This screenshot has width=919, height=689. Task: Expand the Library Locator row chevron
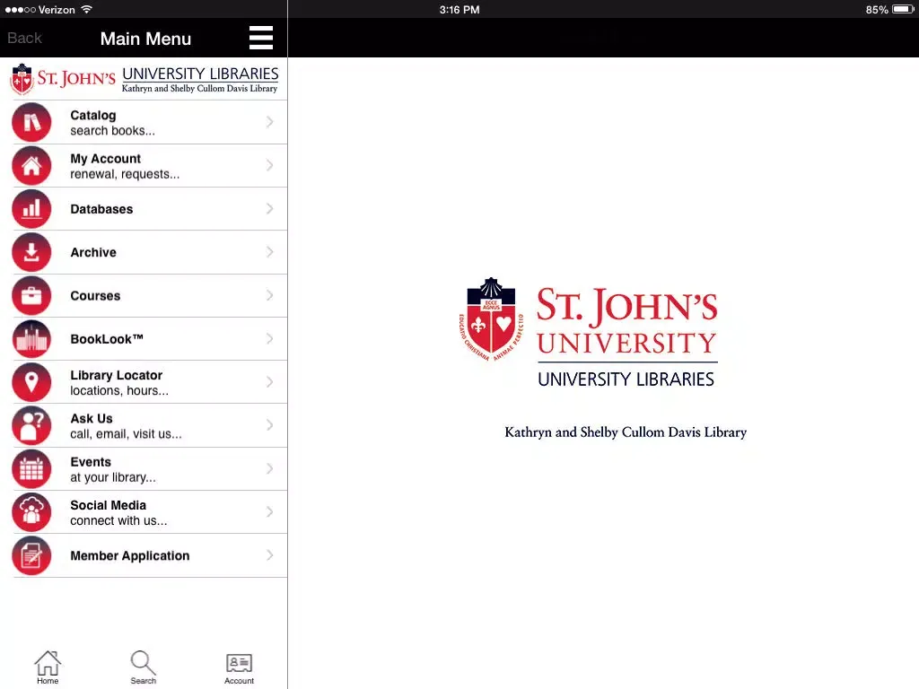(269, 382)
